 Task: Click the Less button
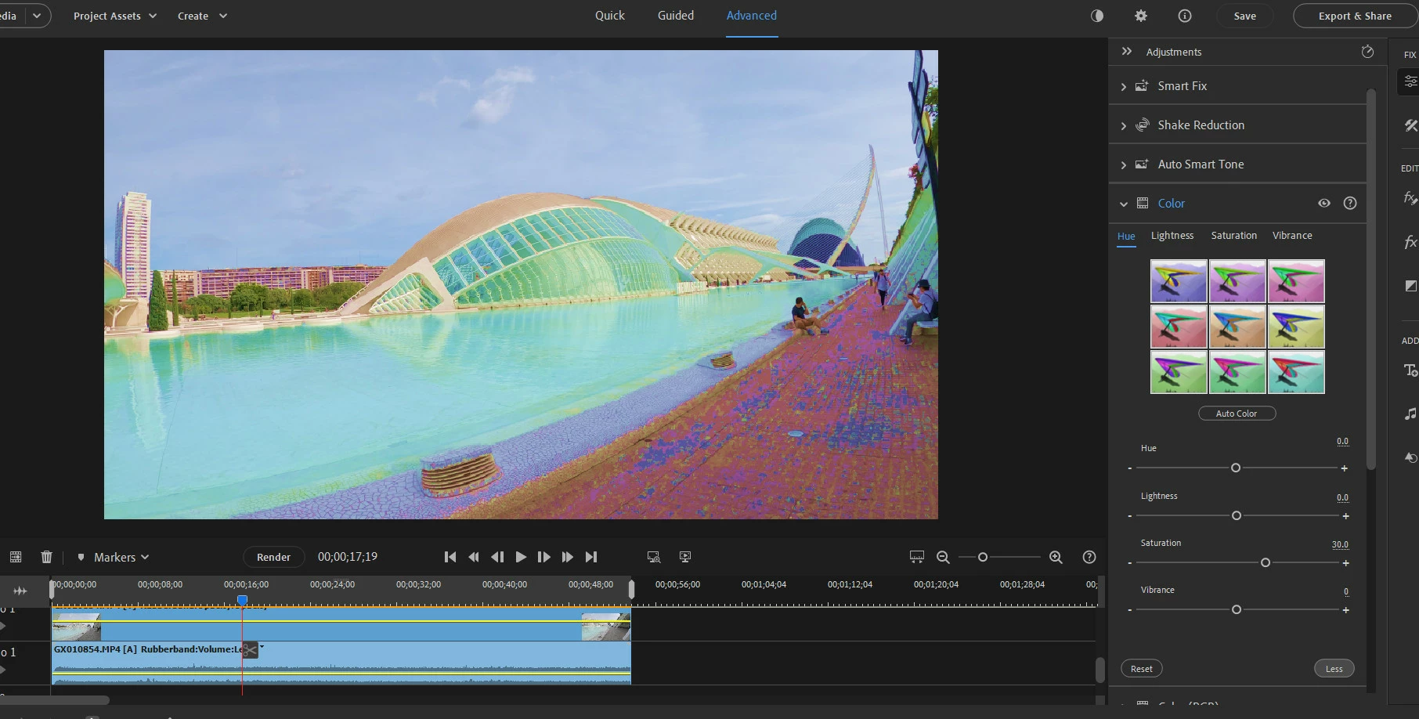point(1334,668)
